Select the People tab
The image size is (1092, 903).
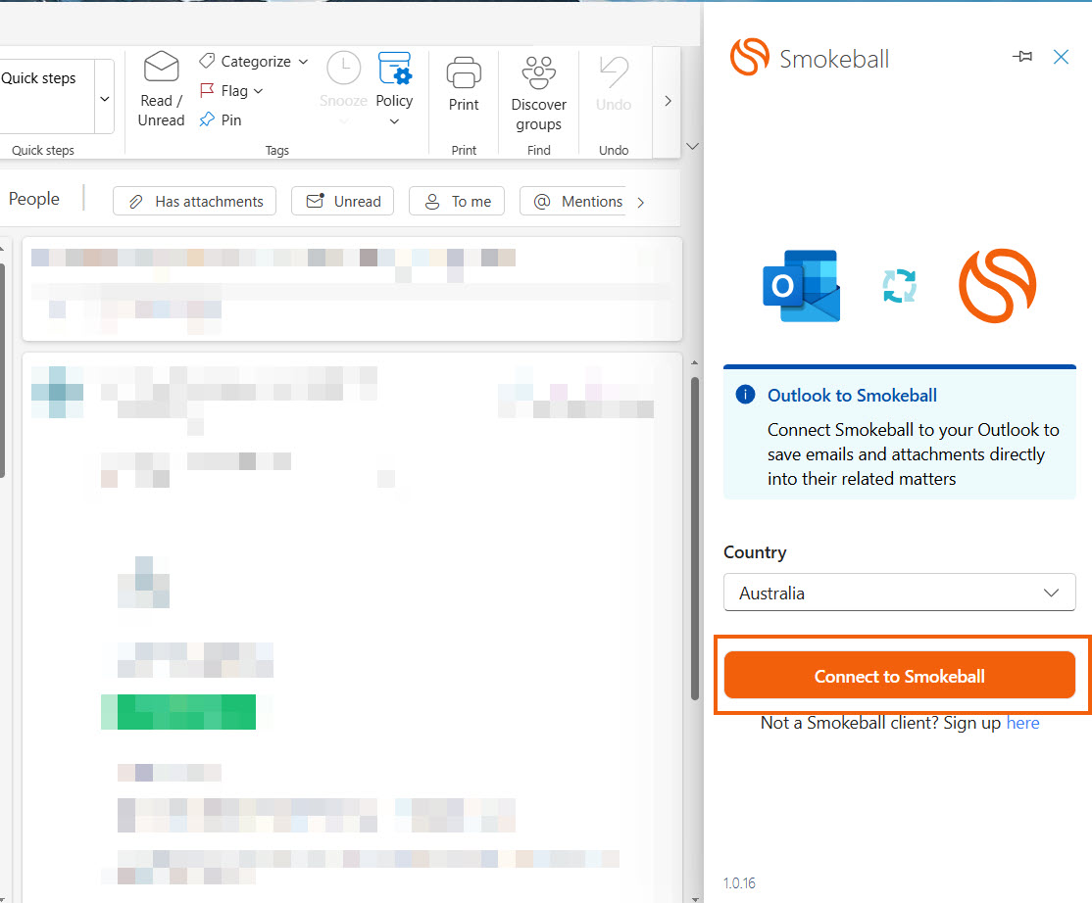pos(34,199)
